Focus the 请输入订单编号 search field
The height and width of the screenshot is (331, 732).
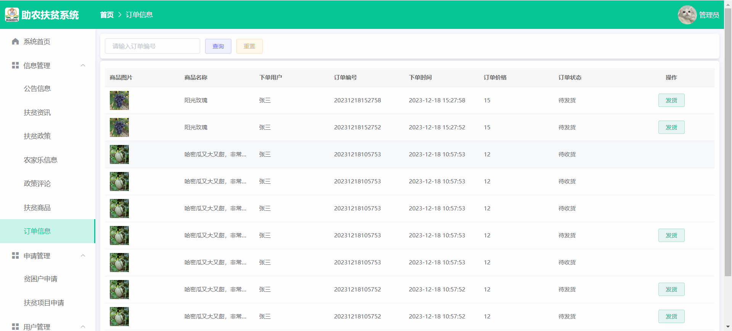coord(152,46)
